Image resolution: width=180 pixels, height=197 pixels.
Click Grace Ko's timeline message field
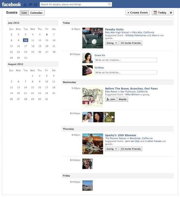coord(126,60)
